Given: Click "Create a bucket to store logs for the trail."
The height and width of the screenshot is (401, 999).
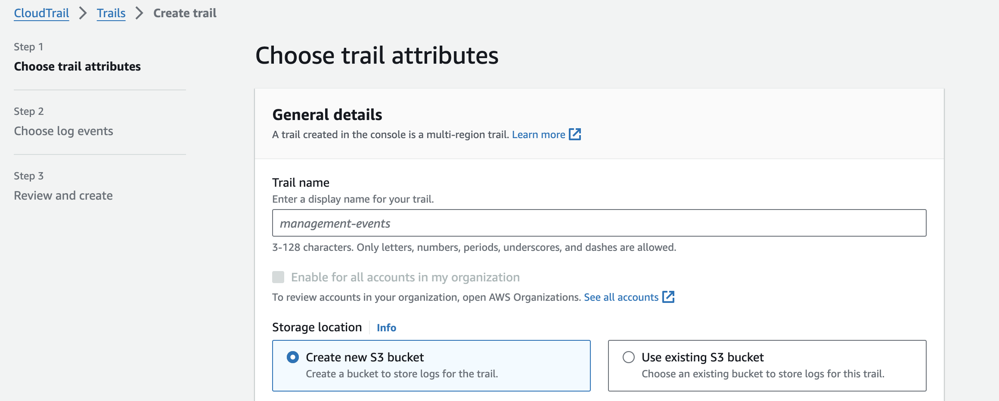Looking at the screenshot, I should point(402,374).
